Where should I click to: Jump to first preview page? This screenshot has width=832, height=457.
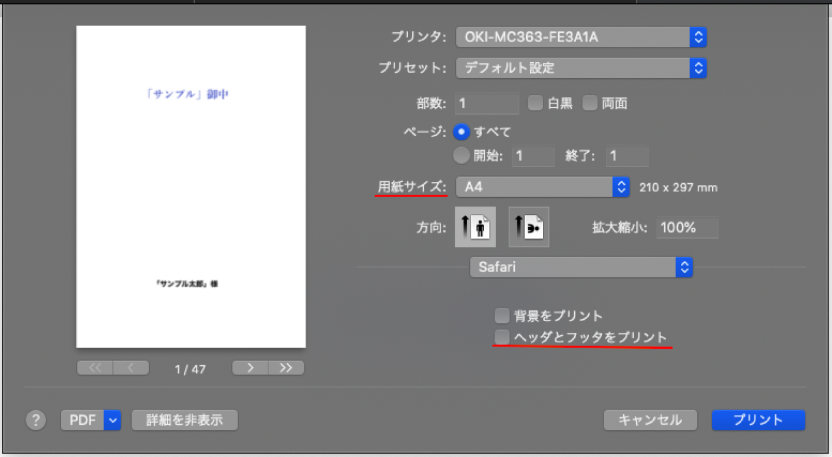pyautogui.click(x=95, y=368)
